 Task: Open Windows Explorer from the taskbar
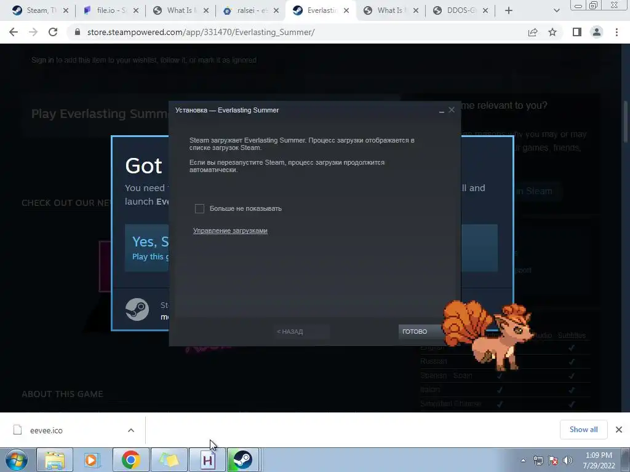pyautogui.click(x=55, y=460)
